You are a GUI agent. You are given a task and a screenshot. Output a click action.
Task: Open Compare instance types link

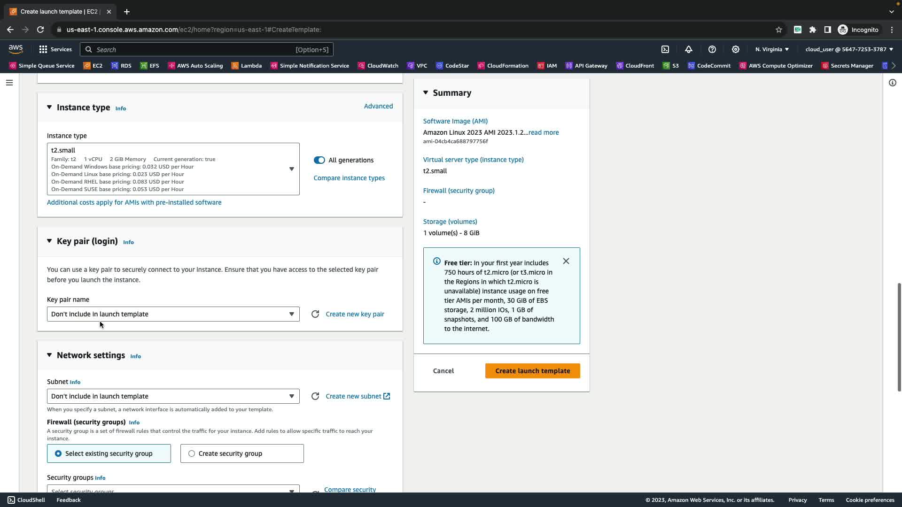[349, 178]
